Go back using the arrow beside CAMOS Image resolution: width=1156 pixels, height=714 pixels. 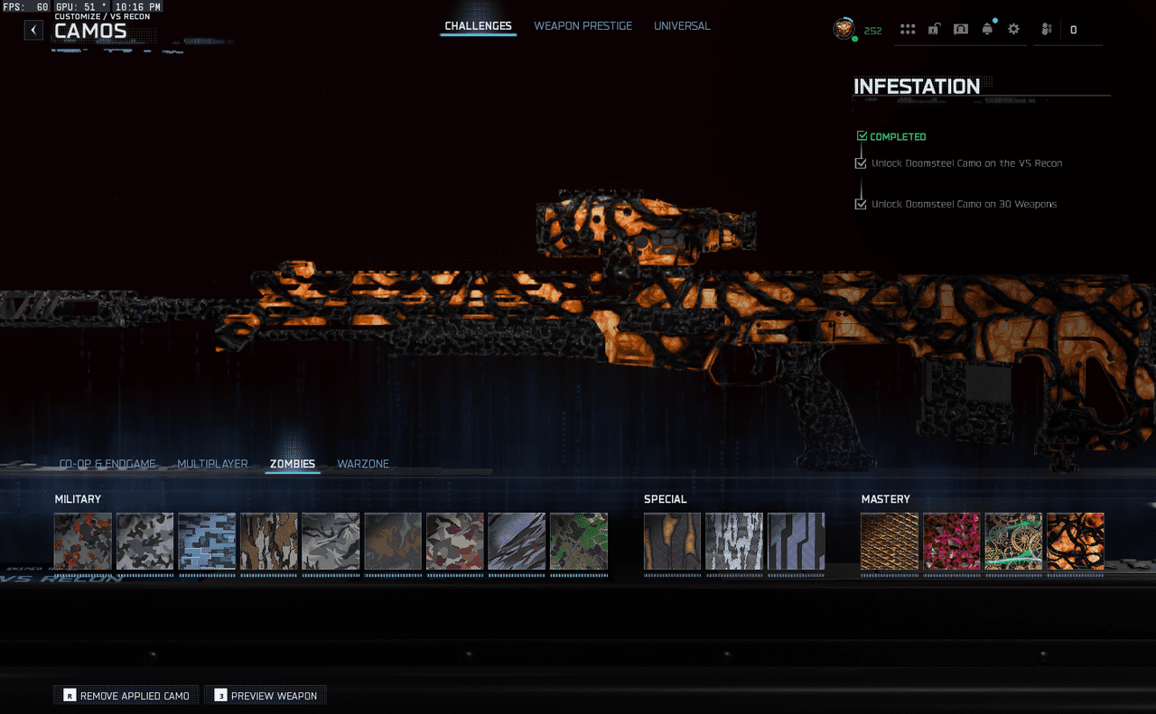click(33, 30)
